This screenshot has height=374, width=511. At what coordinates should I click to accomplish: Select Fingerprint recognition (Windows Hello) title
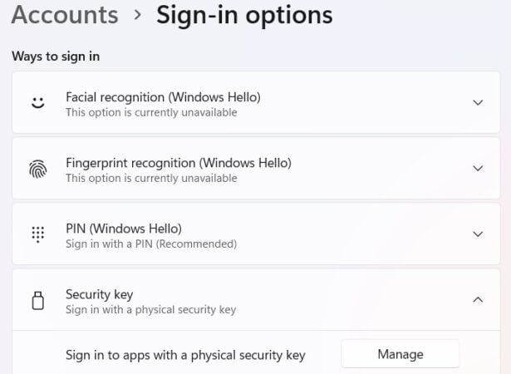point(179,163)
